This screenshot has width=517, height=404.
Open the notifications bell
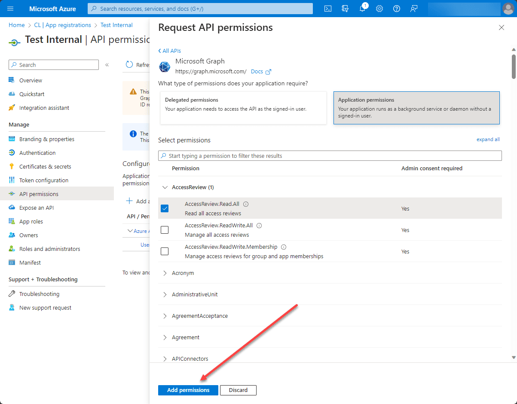tap(362, 9)
